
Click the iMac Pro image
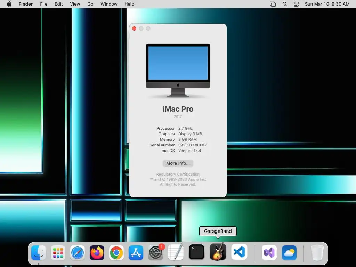click(178, 71)
